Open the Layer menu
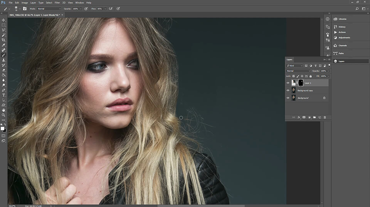 33,3
